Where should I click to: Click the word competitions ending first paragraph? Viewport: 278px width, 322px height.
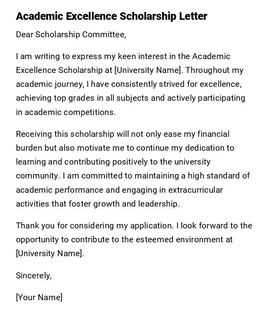90,112
